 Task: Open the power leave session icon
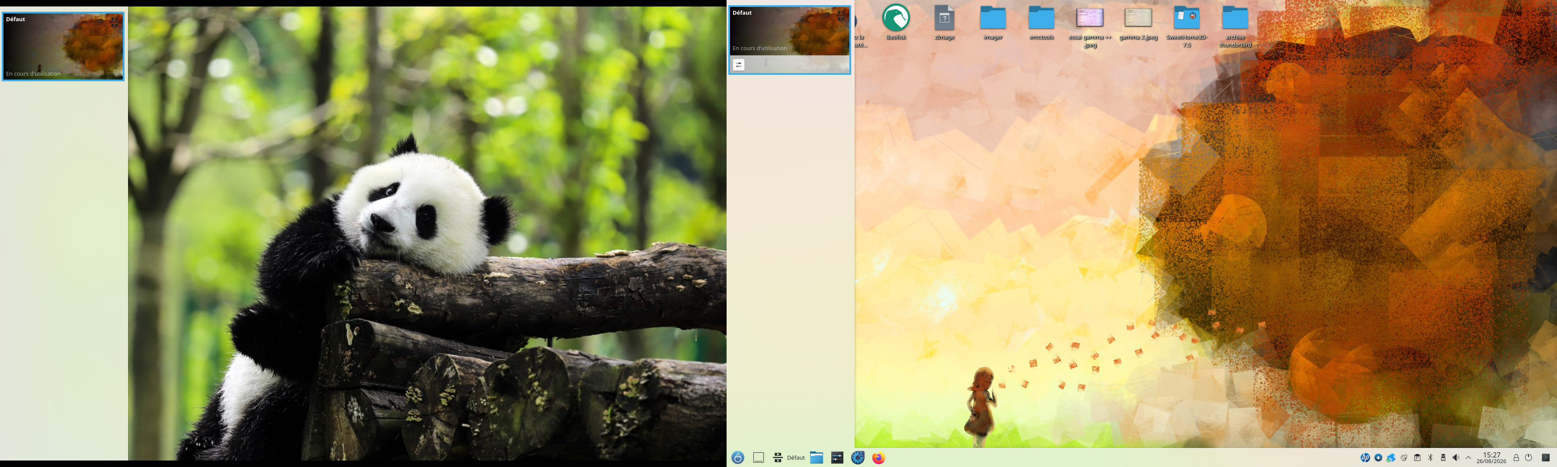pyautogui.click(x=1528, y=457)
